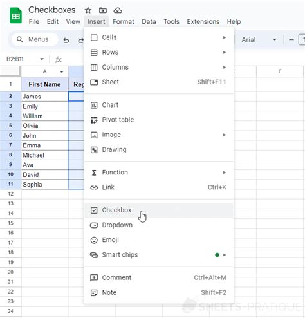Select row 7 header
Screen dimensions: 305x318
click(x=10, y=145)
